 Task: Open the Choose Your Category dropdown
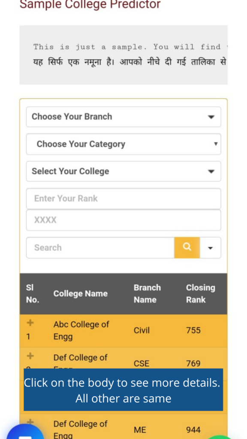coord(123,144)
